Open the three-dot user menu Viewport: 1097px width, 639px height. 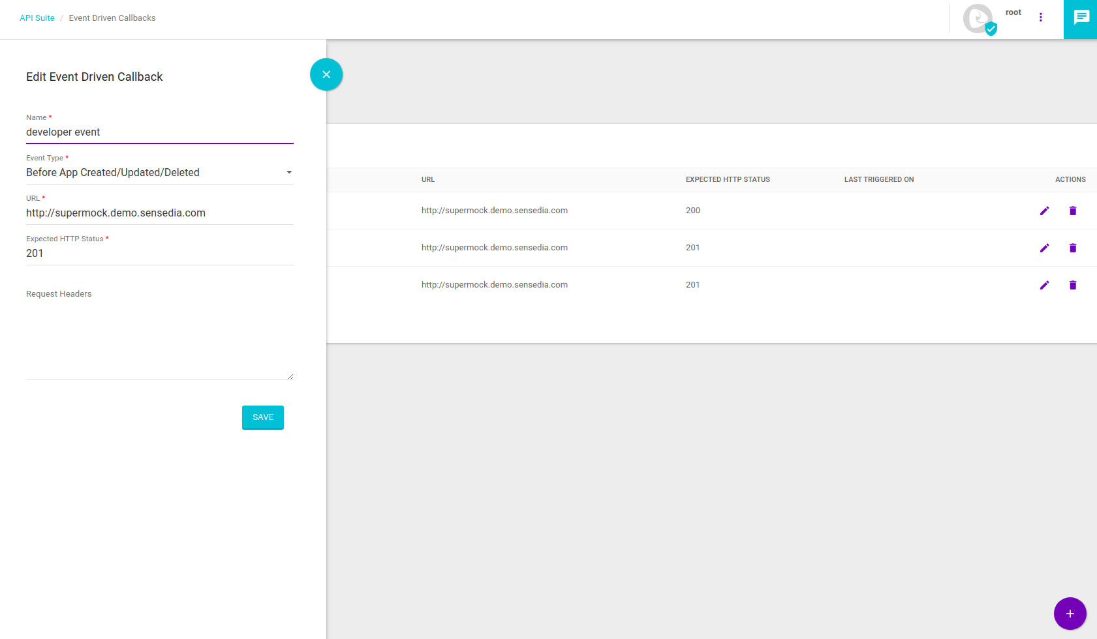point(1041,18)
